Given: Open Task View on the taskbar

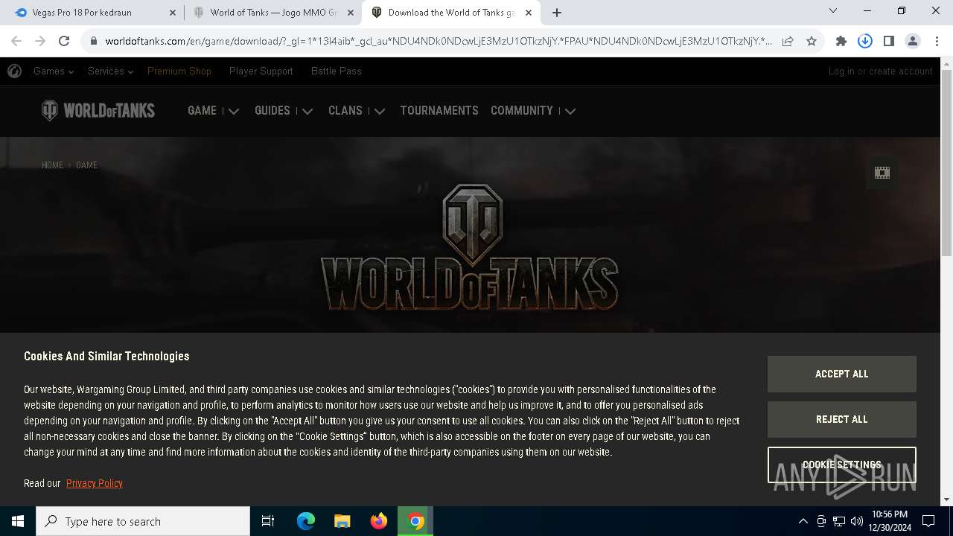Looking at the screenshot, I should click(268, 521).
